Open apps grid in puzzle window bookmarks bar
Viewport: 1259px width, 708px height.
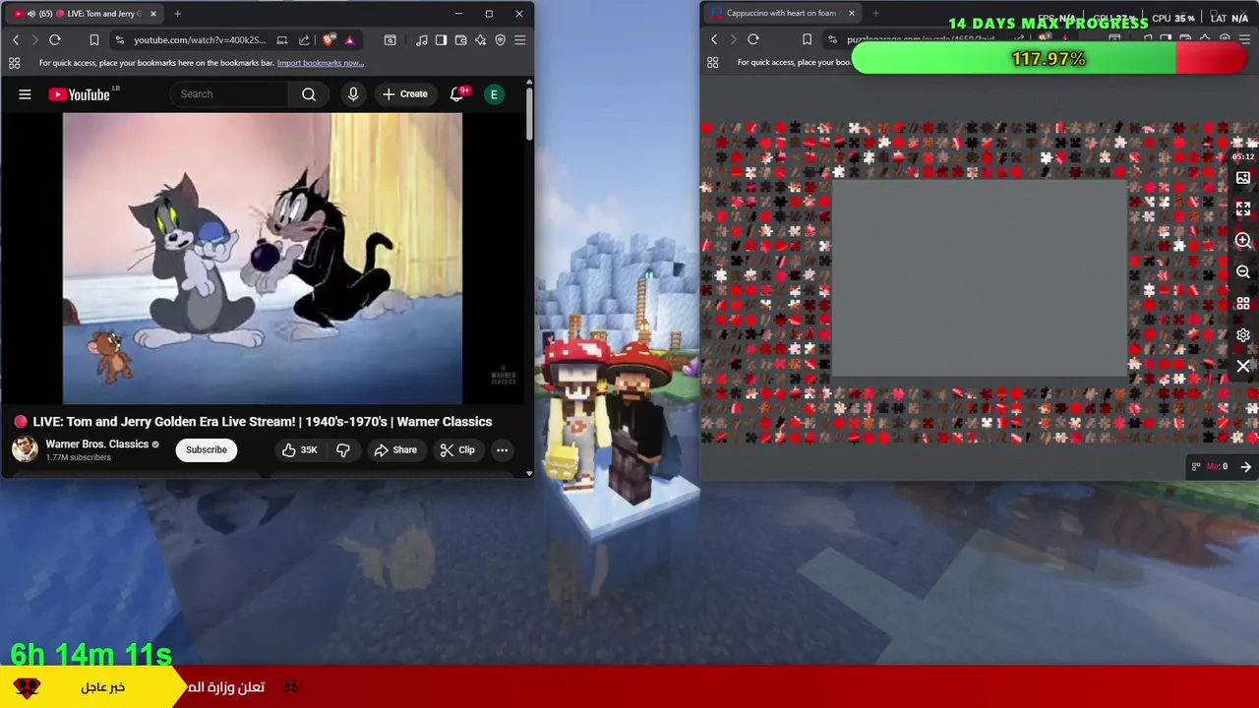click(x=713, y=63)
